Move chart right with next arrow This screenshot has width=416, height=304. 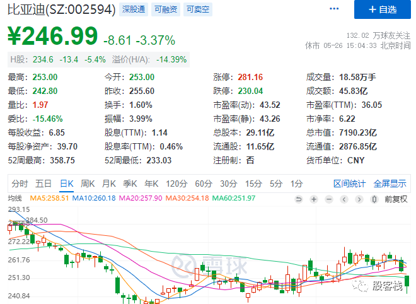(x=359, y=199)
